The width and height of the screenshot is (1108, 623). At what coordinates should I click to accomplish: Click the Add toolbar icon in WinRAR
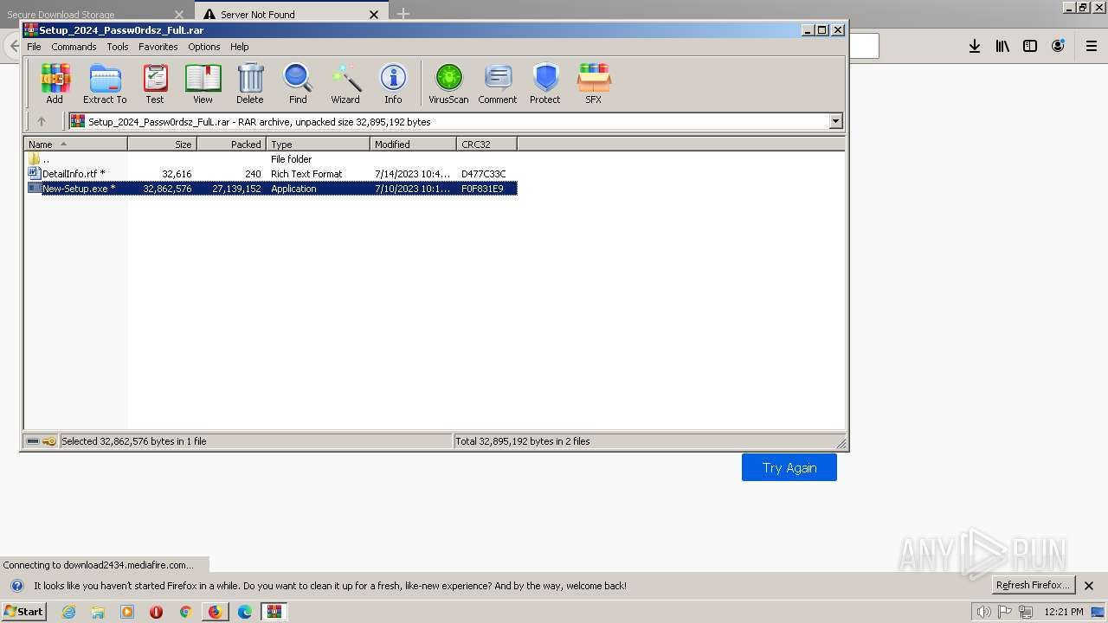[55, 83]
